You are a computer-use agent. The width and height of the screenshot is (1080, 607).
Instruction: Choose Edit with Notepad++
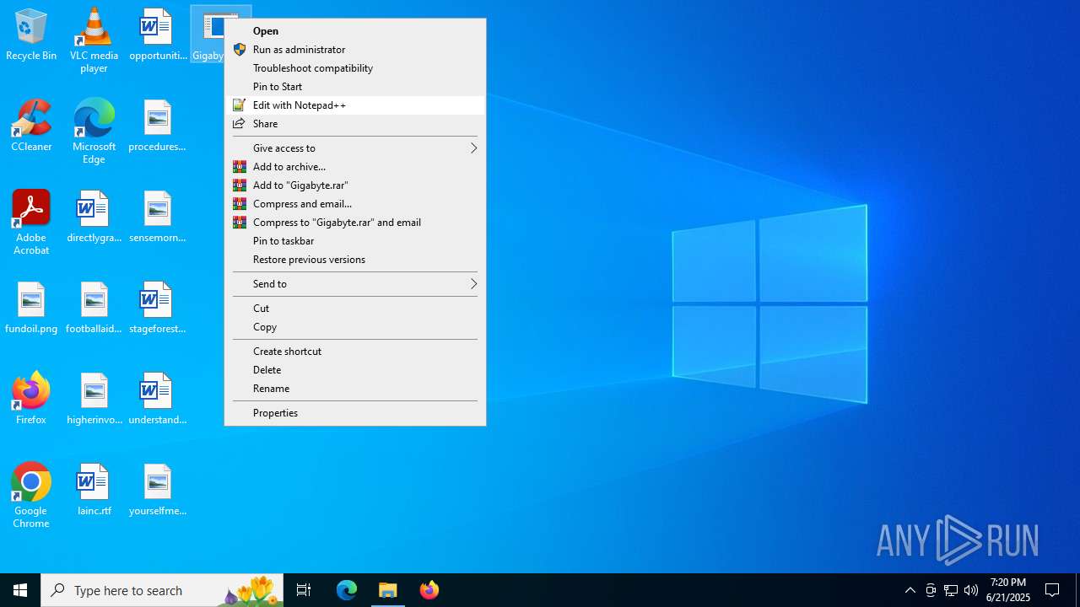point(355,105)
